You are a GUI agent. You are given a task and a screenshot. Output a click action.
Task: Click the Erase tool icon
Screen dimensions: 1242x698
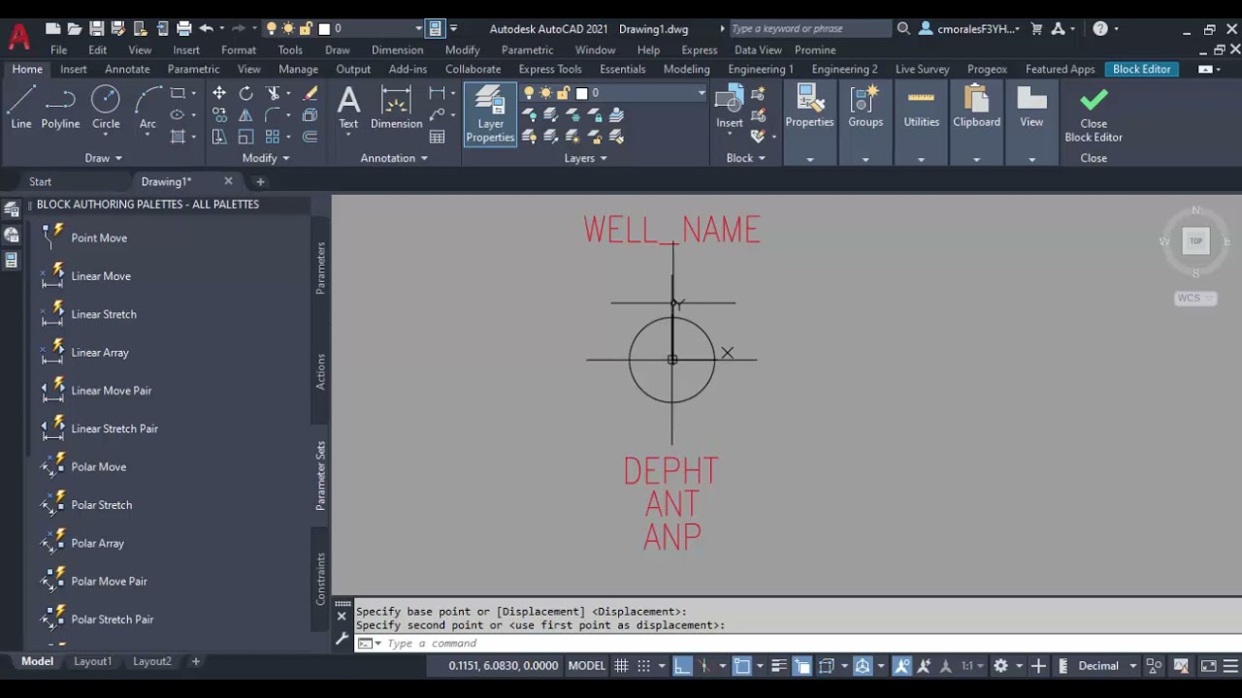point(310,93)
